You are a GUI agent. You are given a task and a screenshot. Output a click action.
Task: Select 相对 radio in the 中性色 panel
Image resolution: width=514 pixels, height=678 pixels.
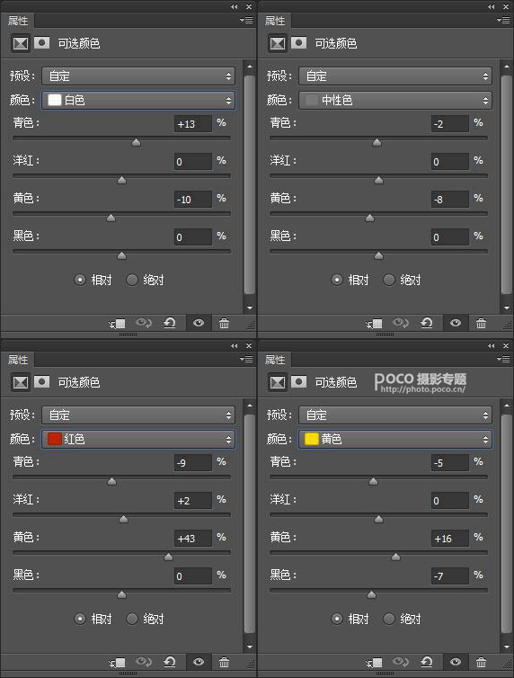point(337,281)
